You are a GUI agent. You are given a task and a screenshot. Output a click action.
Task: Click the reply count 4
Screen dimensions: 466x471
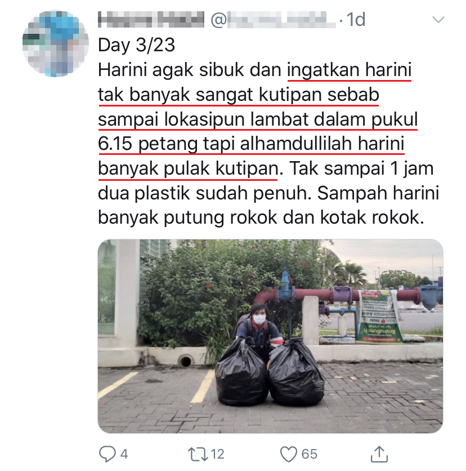(x=124, y=454)
